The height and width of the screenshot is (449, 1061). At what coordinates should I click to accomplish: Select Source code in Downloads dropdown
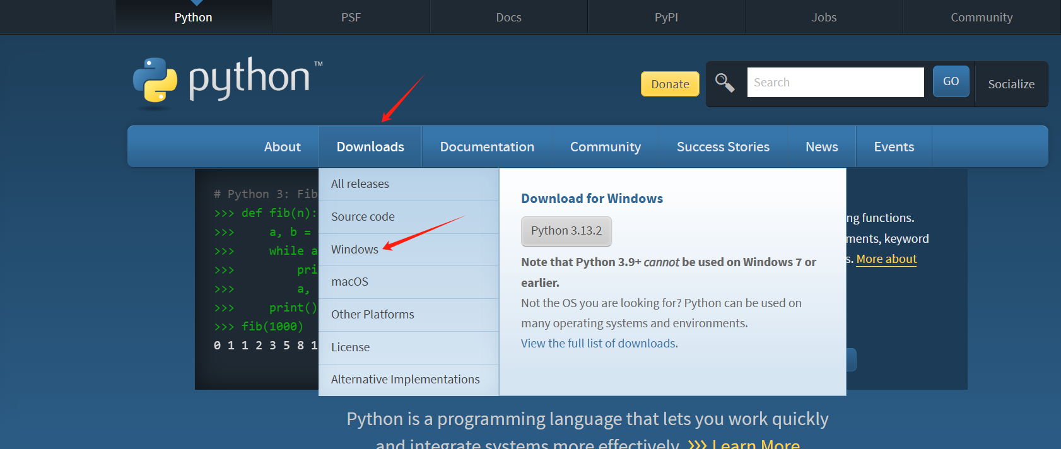pos(409,217)
